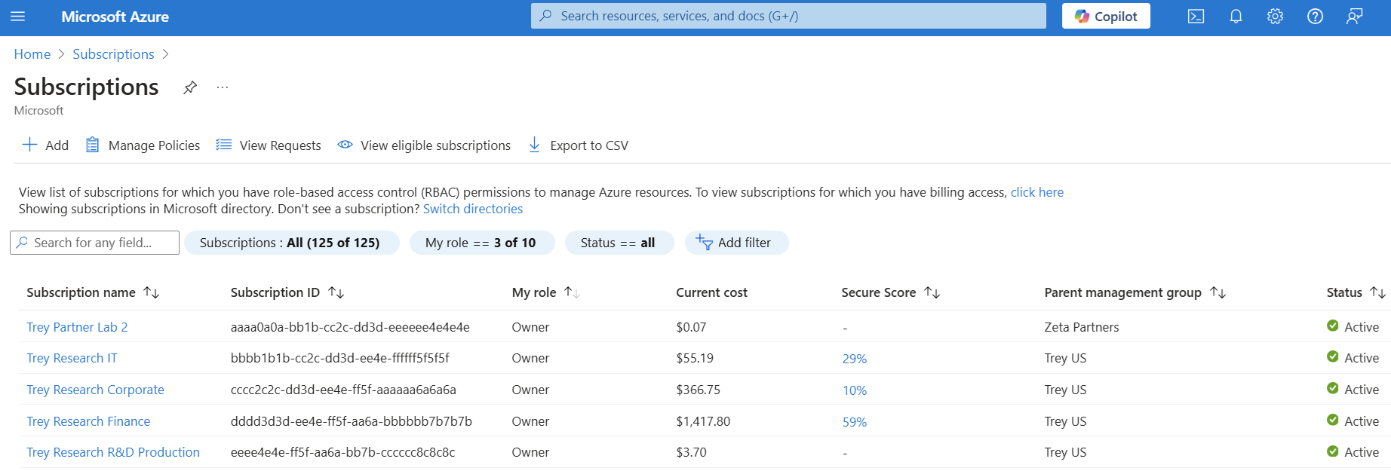The image size is (1391, 471).
Task: Open the ellipsis more options next to title
Action: coord(223,87)
